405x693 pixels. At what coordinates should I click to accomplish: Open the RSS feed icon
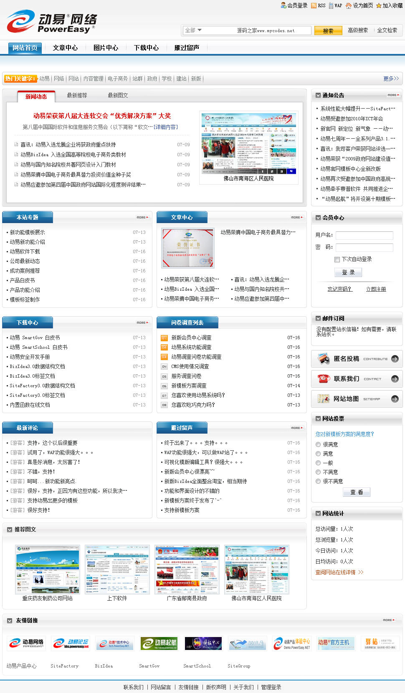tap(314, 5)
